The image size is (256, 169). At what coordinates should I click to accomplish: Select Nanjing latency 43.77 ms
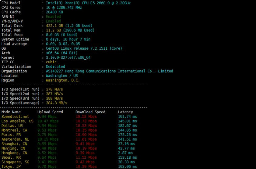coord(126,148)
